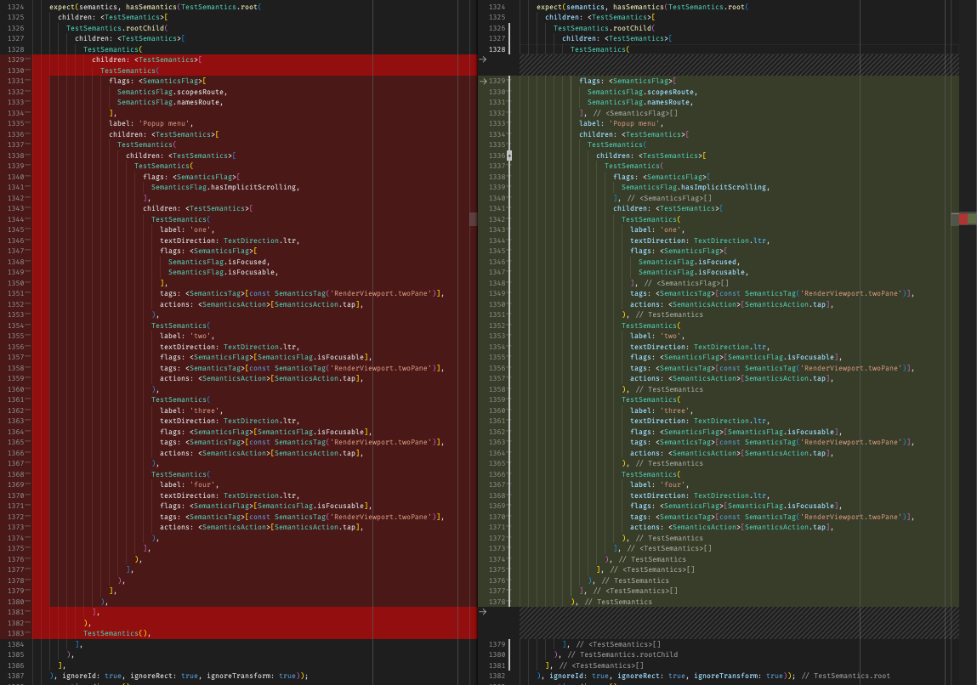
Task: Click the plus glyph at right-pane line 1336
Action: [x=509, y=156]
